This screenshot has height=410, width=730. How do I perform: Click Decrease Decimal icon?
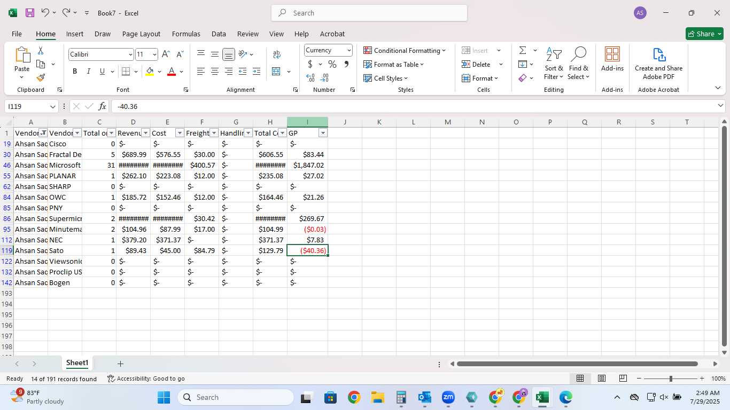coord(324,77)
